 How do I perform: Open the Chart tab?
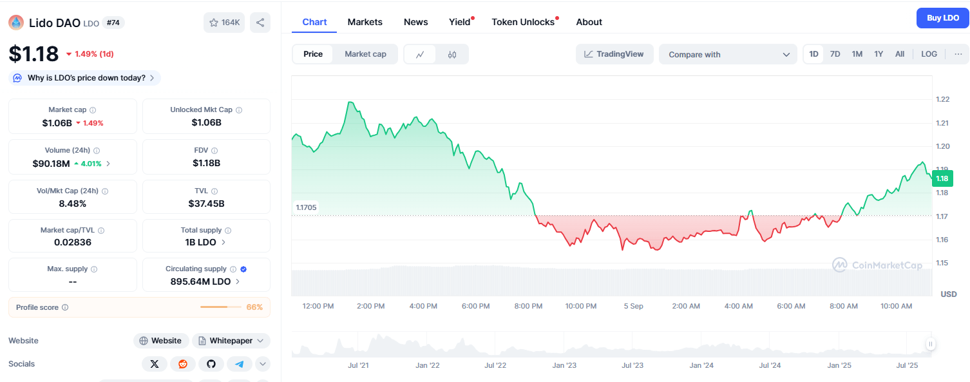coord(314,22)
